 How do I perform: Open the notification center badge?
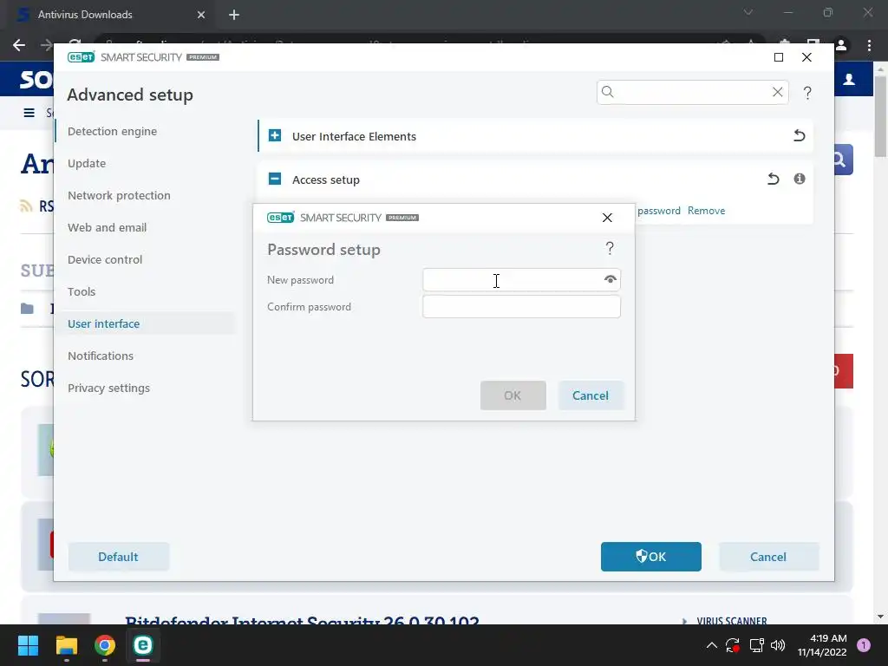pyautogui.click(x=864, y=645)
